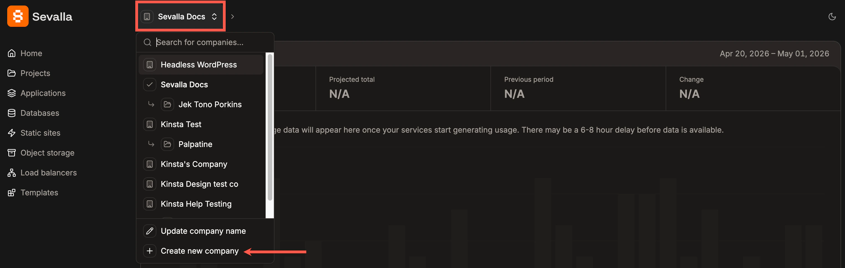Click the N/A value under Previous period

[514, 94]
